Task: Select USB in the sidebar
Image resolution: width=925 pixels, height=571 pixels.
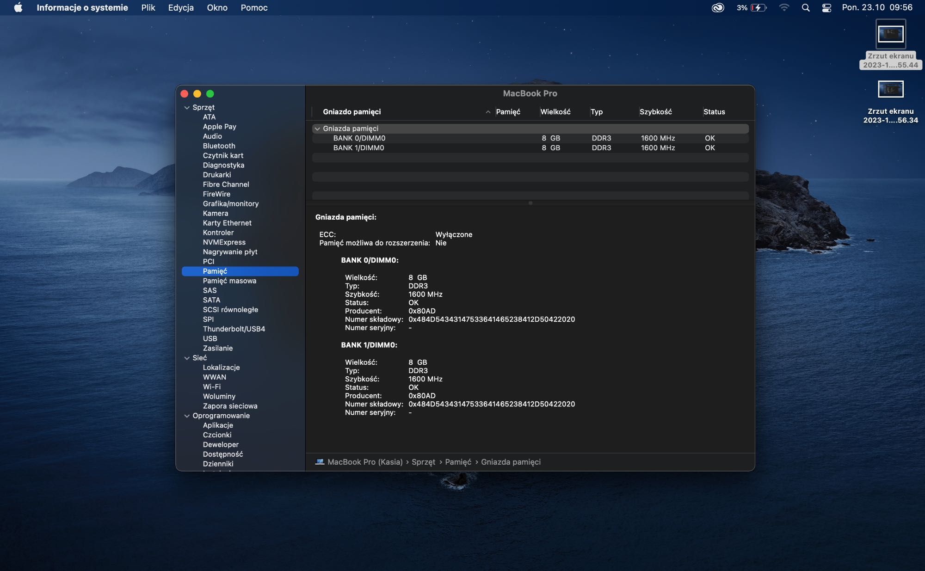Action: coord(210,339)
